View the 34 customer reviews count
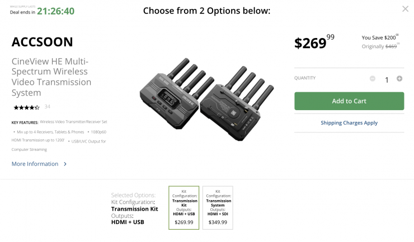 [48, 107]
